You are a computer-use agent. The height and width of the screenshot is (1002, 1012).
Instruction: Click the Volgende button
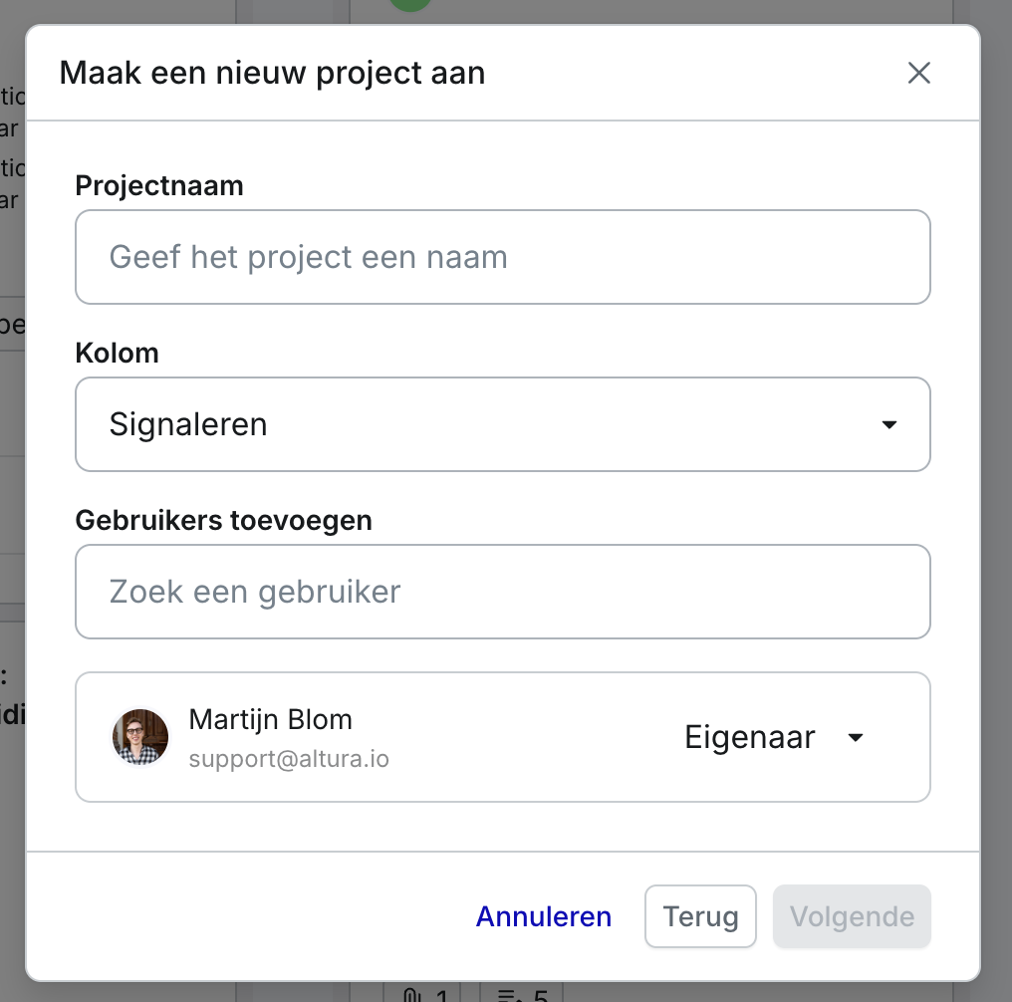[852, 916]
